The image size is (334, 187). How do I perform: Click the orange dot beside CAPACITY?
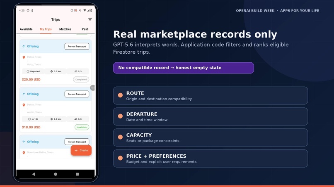click(x=120, y=137)
